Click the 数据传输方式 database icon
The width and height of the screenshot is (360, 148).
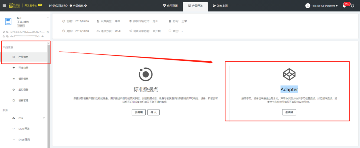click(x=131, y=21)
